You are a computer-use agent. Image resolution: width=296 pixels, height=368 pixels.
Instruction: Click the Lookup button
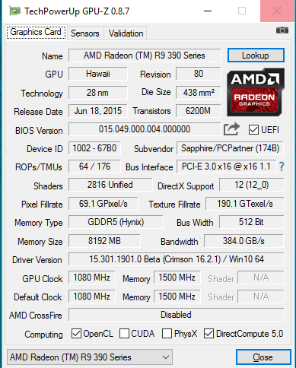click(x=256, y=56)
